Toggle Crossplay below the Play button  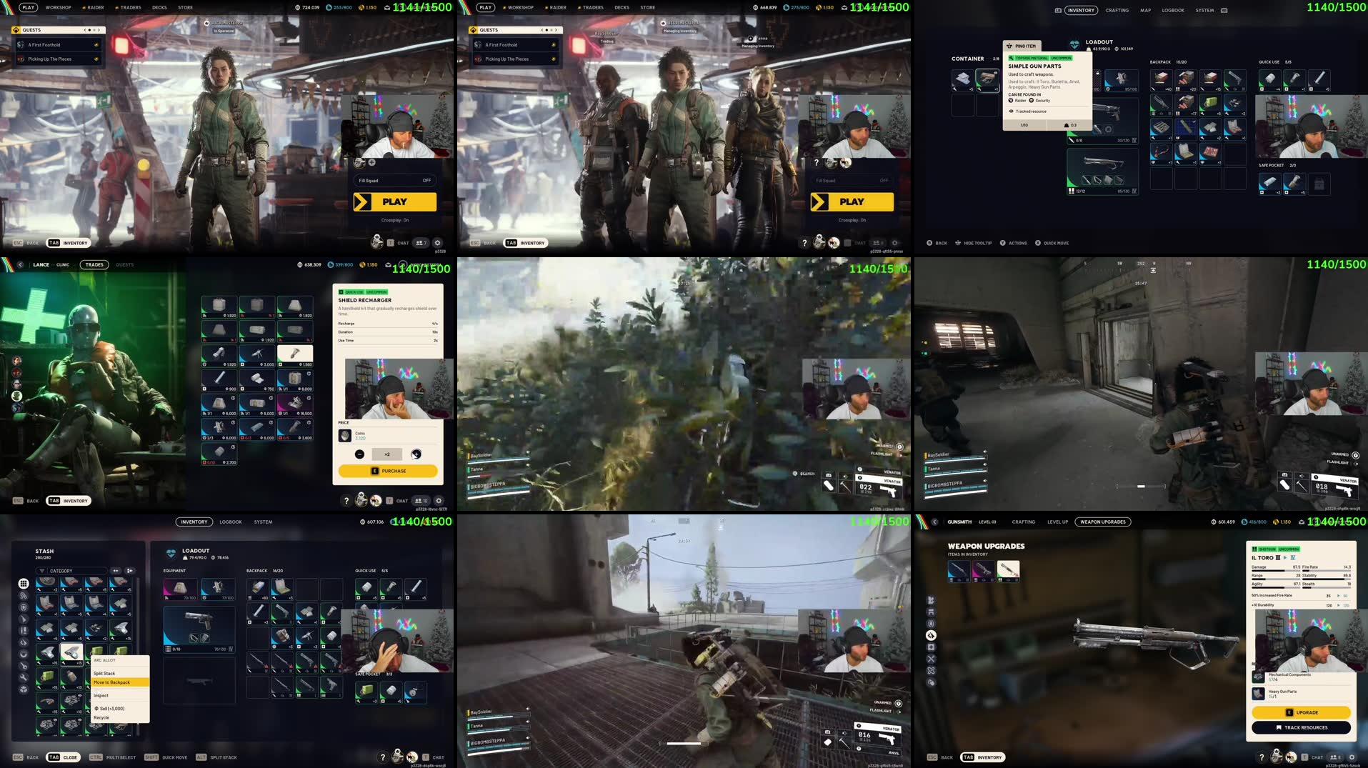[x=395, y=220]
